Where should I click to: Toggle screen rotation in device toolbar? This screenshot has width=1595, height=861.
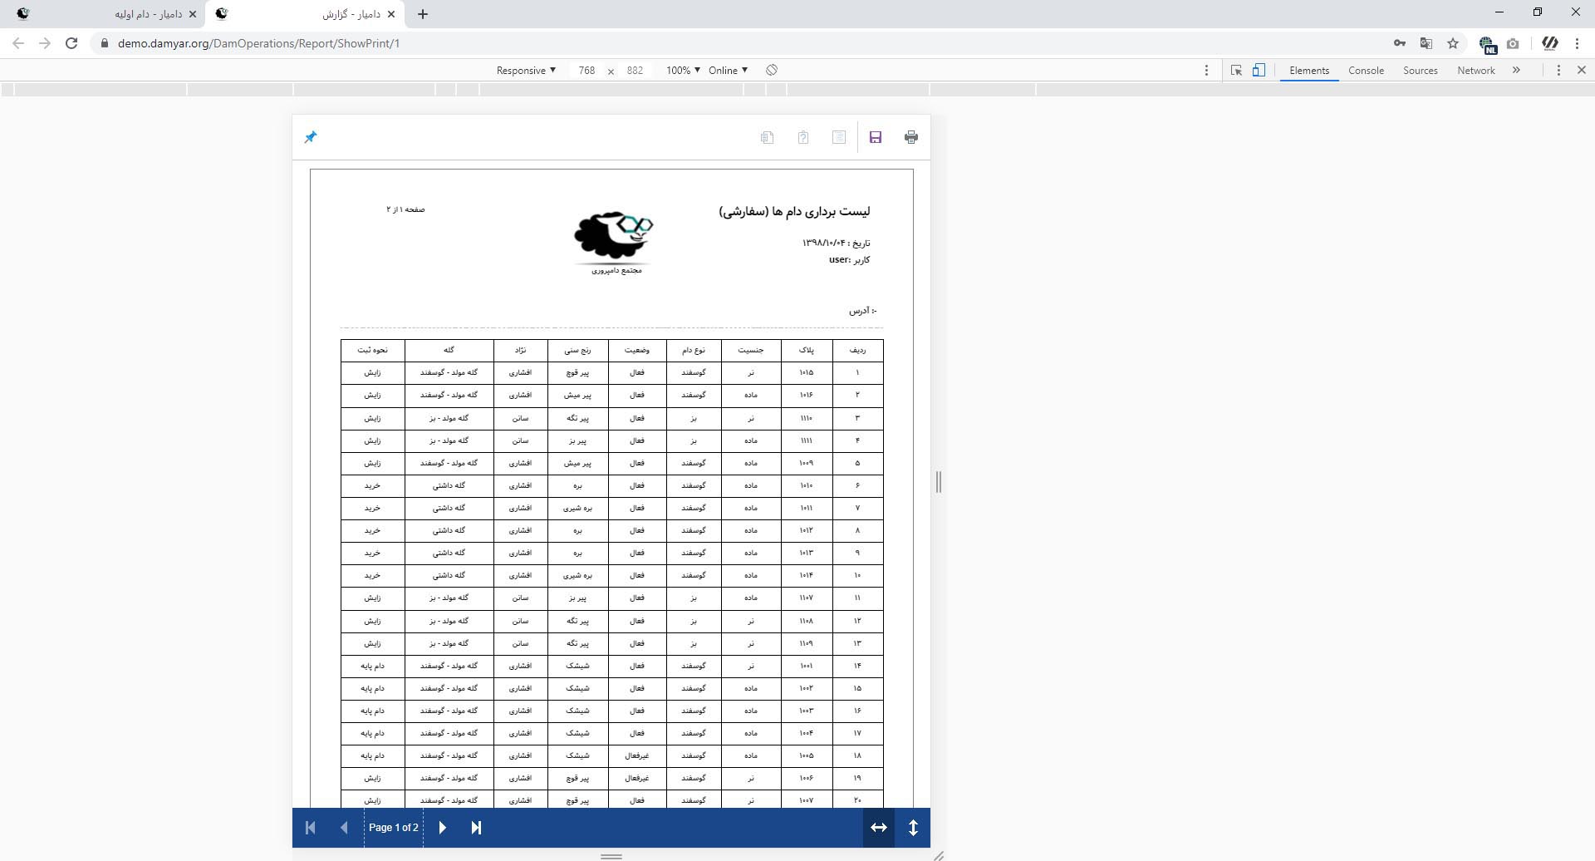772,71
